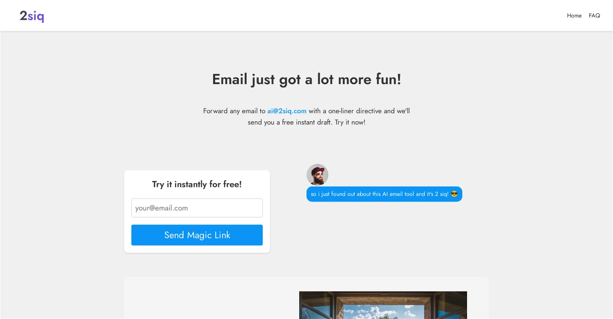The width and height of the screenshot is (613, 319).
Task: Click the 'Email just got a lot more fun!' headline
Action: (x=306, y=80)
